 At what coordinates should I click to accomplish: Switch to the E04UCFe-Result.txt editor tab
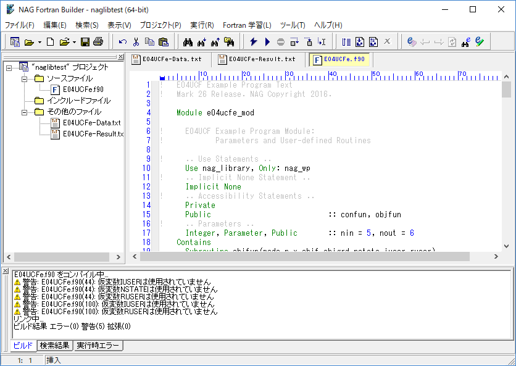(x=257, y=60)
